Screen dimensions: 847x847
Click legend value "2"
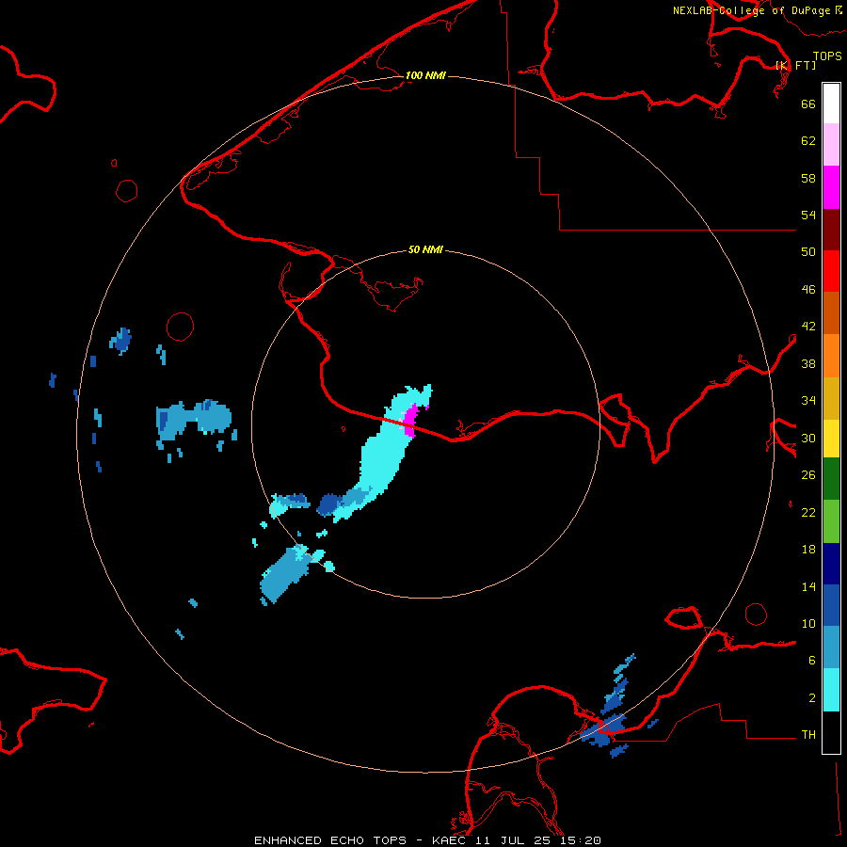[812, 698]
